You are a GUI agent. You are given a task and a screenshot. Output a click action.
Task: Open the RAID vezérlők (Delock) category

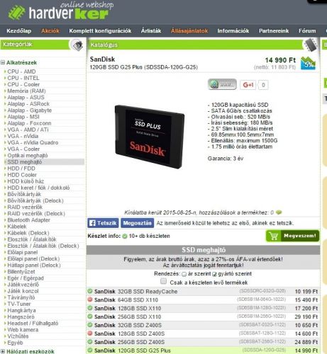36,214
